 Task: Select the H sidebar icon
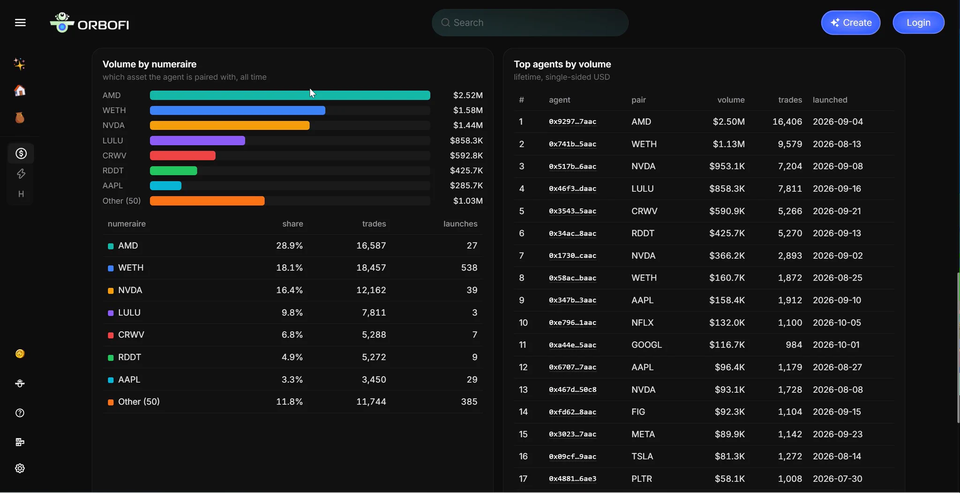[x=21, y=194]
